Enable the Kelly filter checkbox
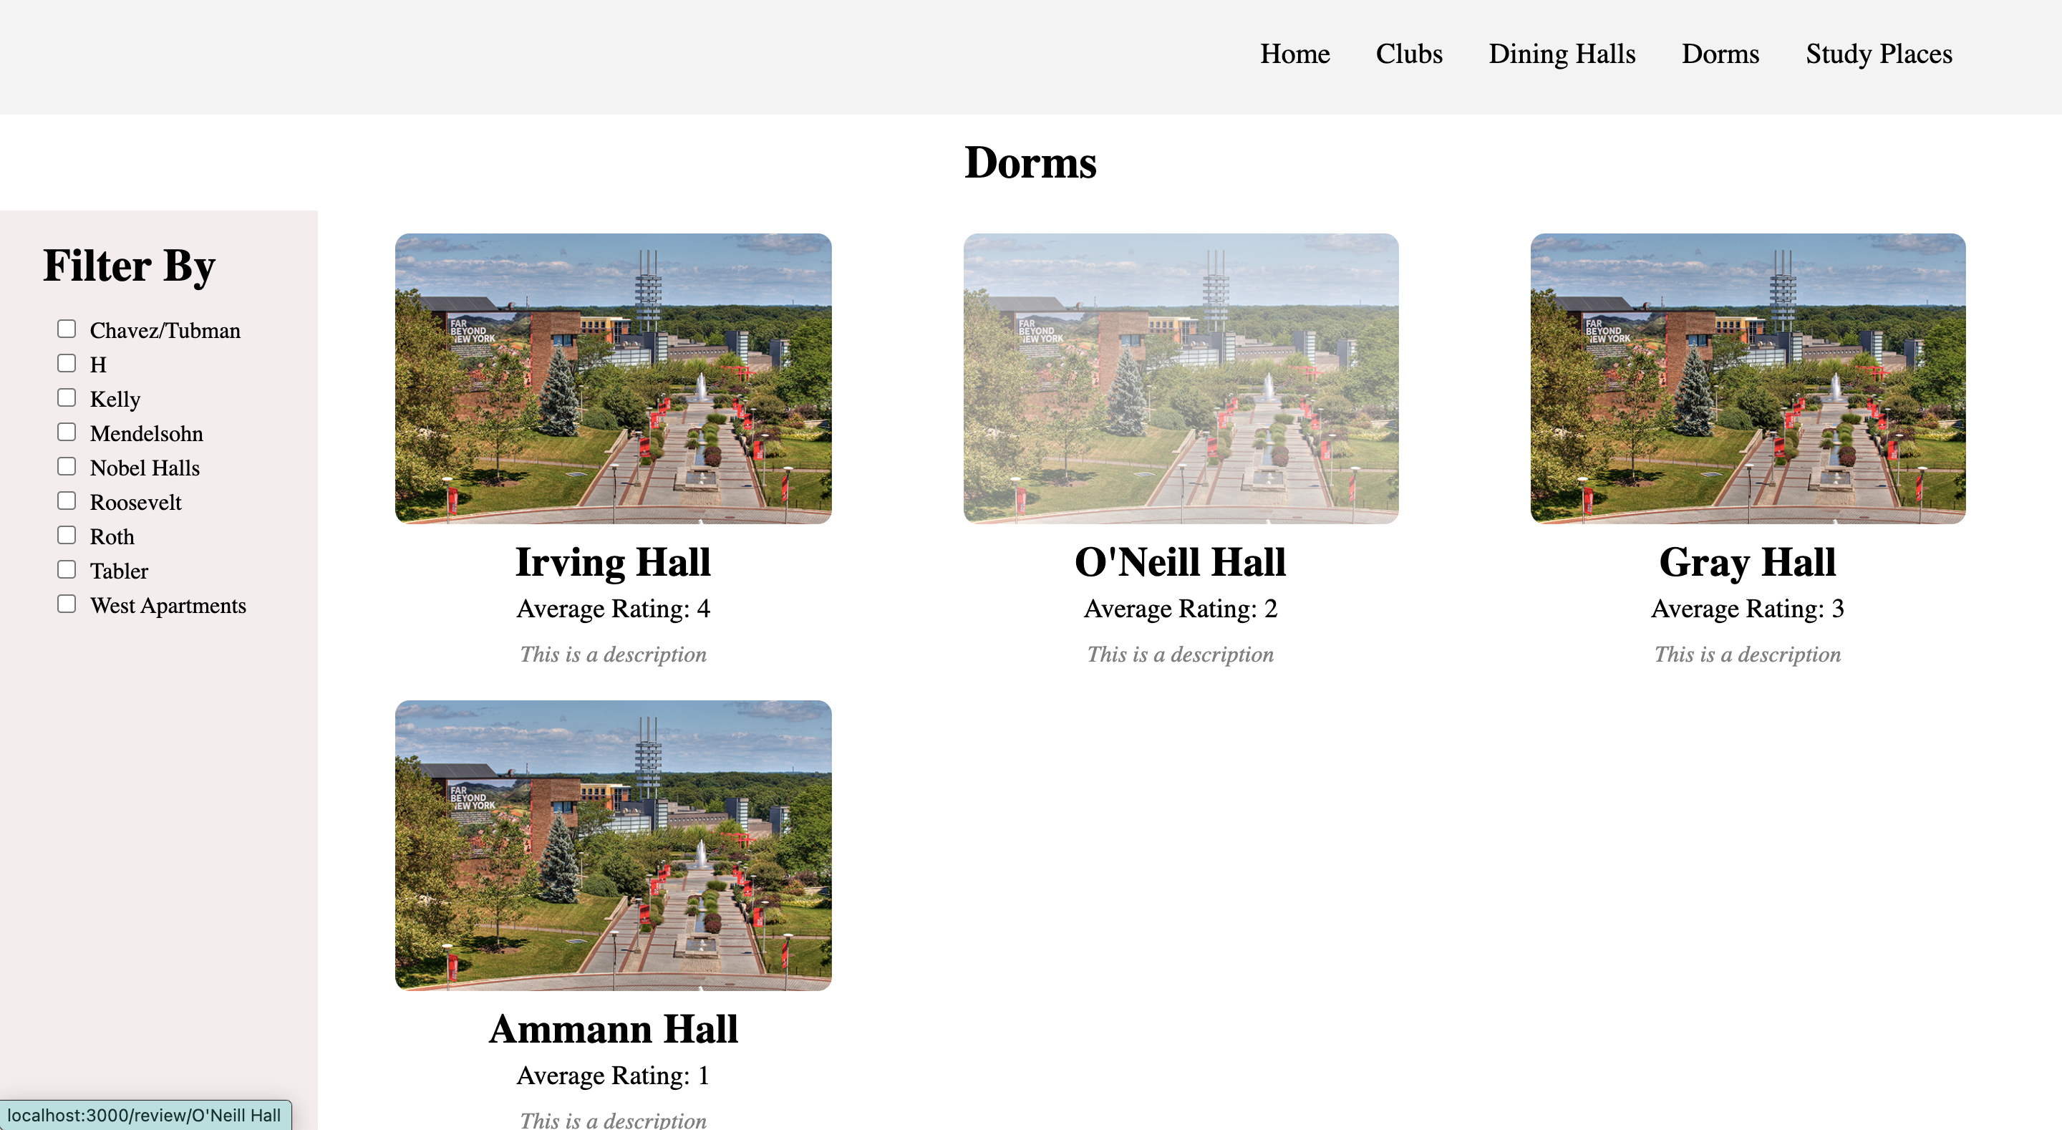Screen dimensions: 2062x1130 (x=67, y=398)
